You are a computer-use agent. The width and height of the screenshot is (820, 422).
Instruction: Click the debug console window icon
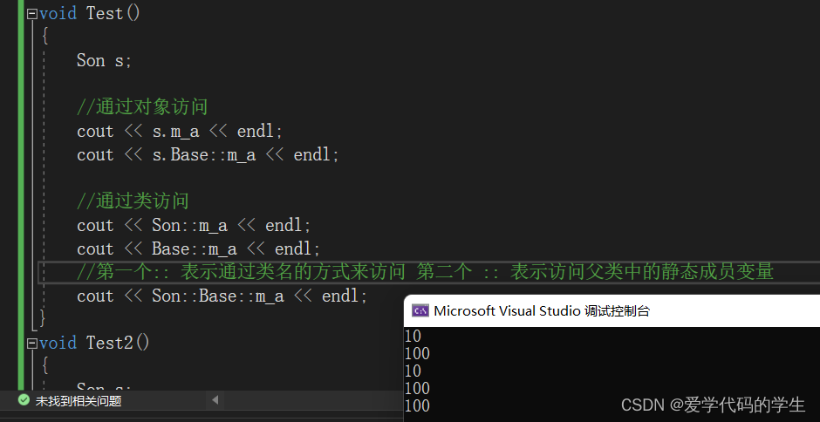pyautogui.click(x=420, y=311)
